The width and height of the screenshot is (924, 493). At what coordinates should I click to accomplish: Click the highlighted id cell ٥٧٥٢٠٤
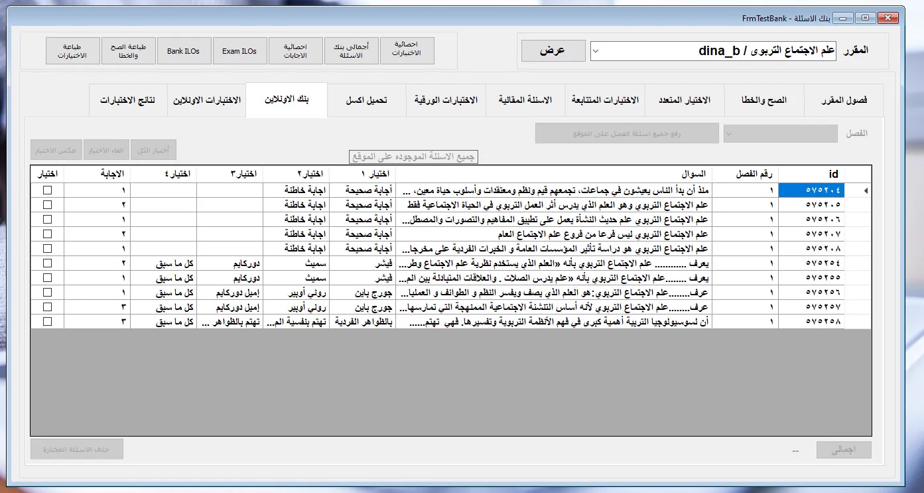pyautogui.click(x=811, y=190)
